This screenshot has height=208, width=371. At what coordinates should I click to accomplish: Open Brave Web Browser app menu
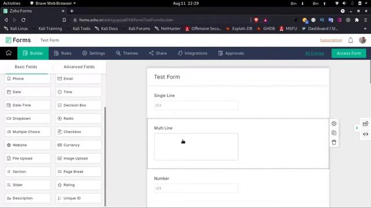tap(53, 3)
